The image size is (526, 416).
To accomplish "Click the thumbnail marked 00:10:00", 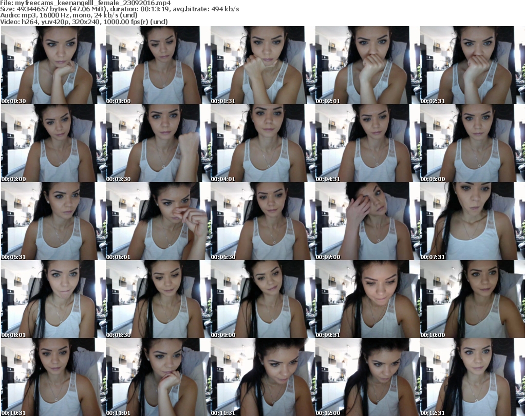I will click(x=473, y=300).
